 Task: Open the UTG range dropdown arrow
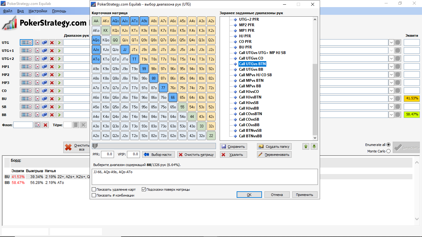(391, 42)
